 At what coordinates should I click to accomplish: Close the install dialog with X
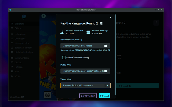click(110, 17)
